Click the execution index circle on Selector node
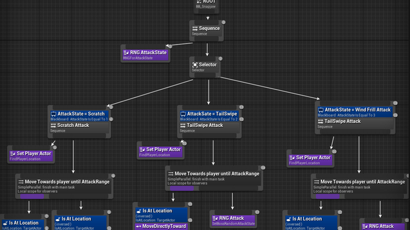Viewport: 410px width, 230px height. click(x=221, y=59)
